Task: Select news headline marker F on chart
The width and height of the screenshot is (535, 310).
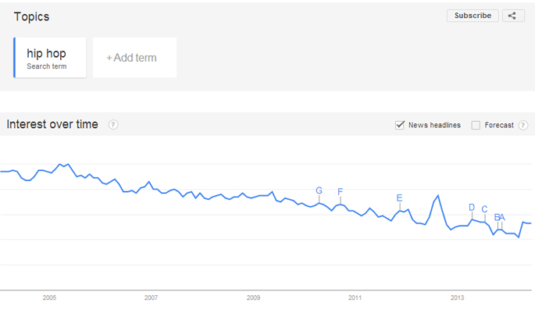Action: [x=341, y=191]
